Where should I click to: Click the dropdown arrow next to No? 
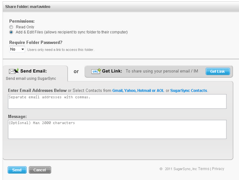pos(23,49)
